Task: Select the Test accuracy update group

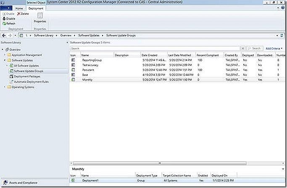Action: coord(177,65)
